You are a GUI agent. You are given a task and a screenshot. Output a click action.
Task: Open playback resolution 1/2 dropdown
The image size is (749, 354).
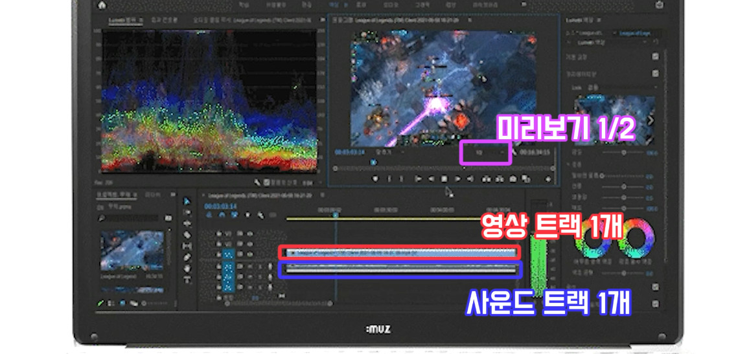pos(489,151)
